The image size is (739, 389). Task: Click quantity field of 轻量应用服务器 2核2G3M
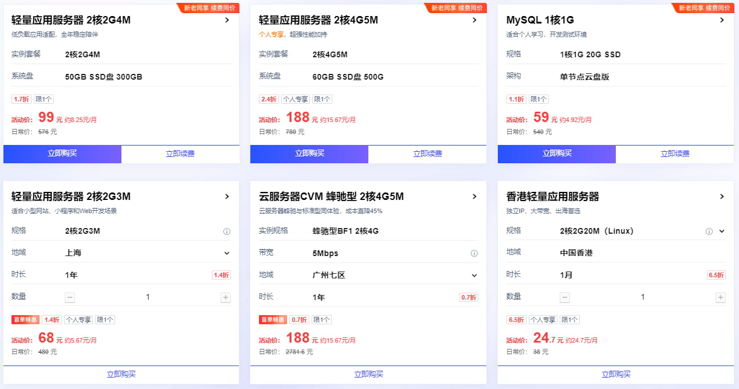click(x=148, y=297)
